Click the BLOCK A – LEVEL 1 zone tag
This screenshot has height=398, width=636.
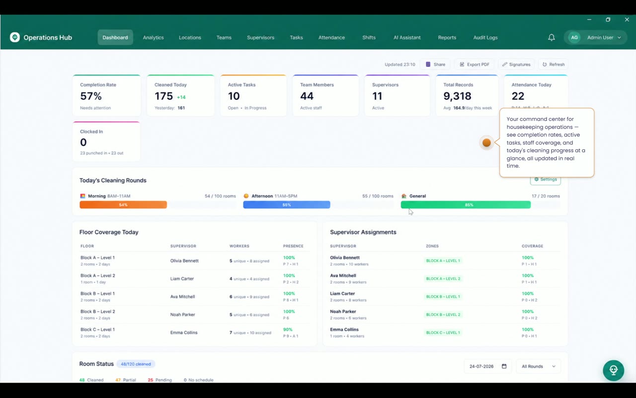pyautogui.click(x=443, y=261)
